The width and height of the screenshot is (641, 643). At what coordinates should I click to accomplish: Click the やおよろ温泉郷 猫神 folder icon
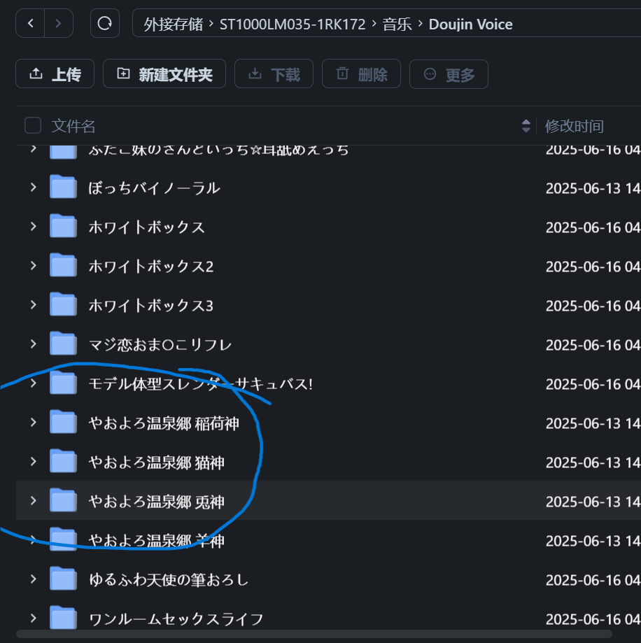63,461
